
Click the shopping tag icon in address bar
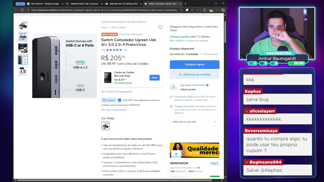click(187, 10)
